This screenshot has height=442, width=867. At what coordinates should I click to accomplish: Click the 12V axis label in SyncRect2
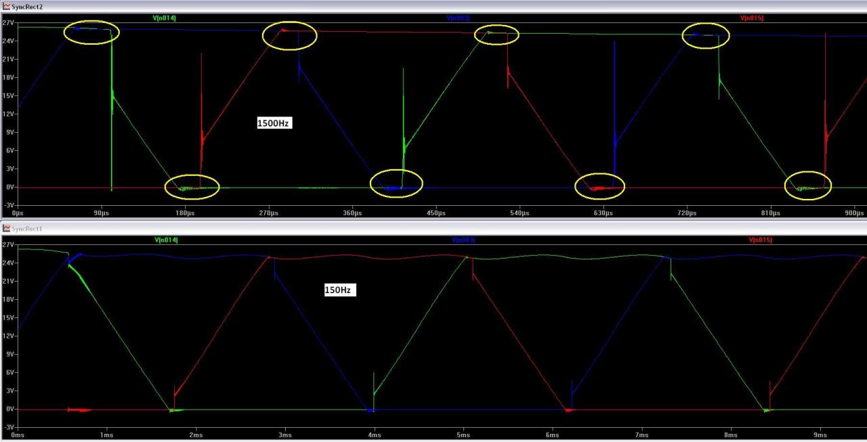coord(8,114)
